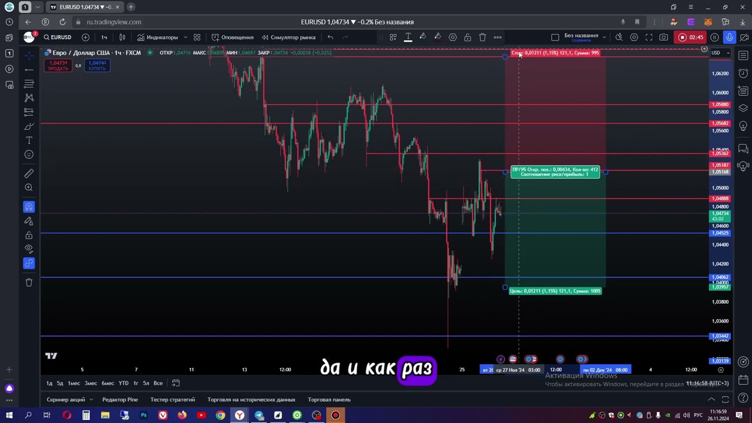This screenshot has width=752, height=423.
Task: Lock all drawing tools
Action: click(x=29, y=235)
